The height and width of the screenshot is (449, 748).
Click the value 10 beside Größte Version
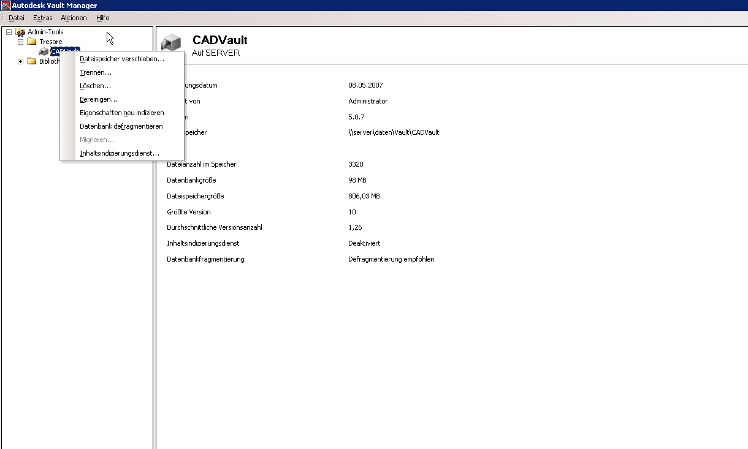pos(352,212)
